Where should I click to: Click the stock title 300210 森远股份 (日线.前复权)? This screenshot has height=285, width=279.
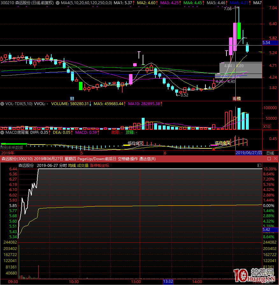[x=27, y=3]
